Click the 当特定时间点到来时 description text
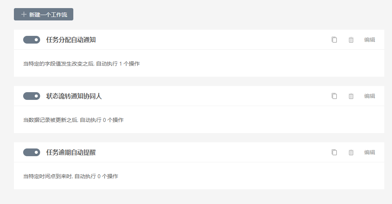The height and width of the screenshot is (204, 392). [x=47, y=176]
